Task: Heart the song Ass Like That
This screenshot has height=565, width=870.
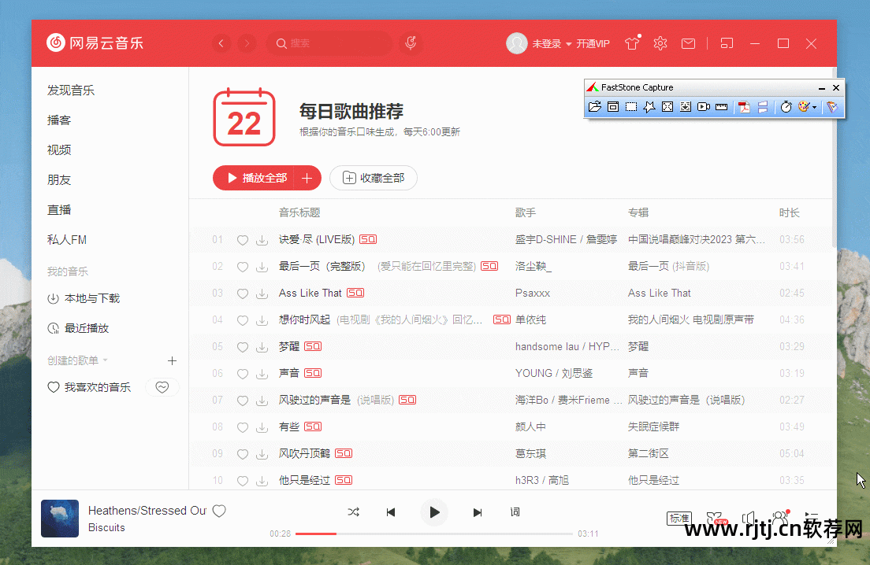Action: (x=242, y=293)
